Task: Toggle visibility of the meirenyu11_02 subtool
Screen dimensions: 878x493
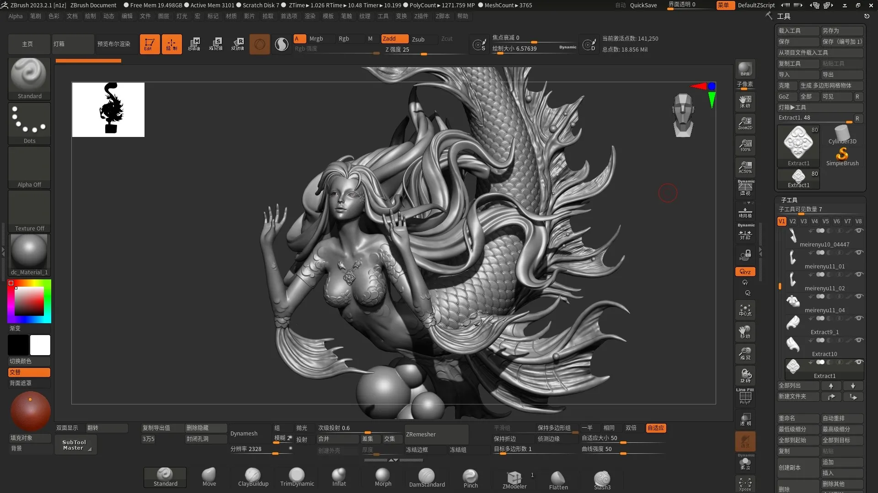Action: pyautogui.click(x=859, y=274)
